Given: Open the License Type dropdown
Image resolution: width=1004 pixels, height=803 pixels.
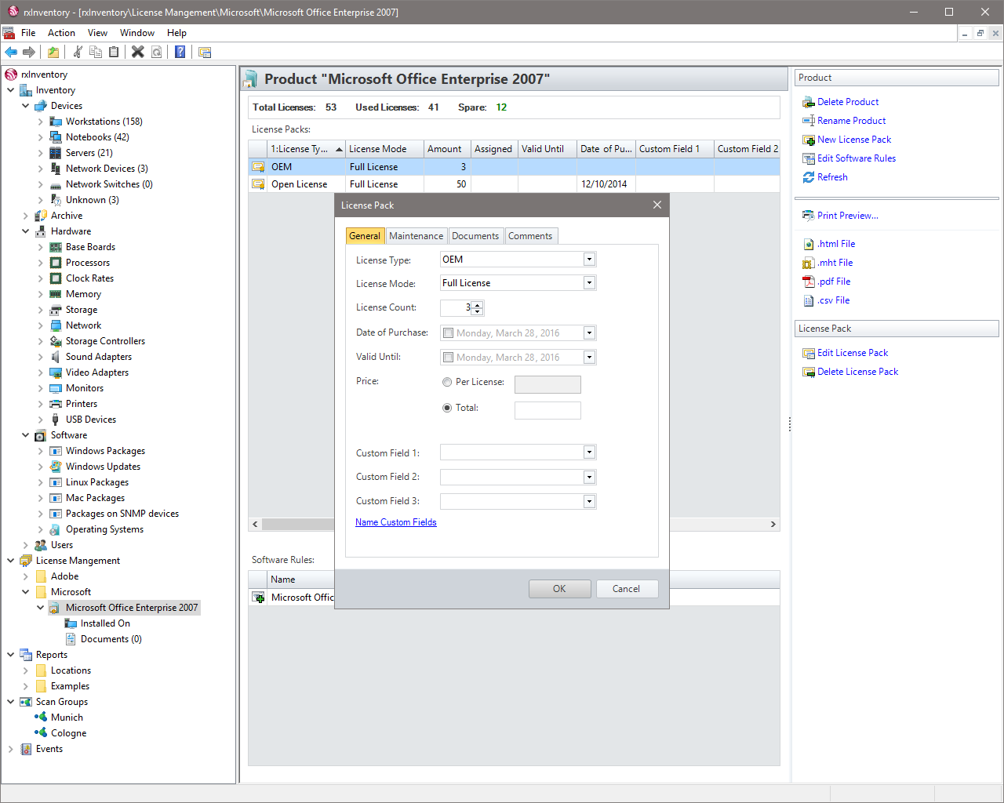Looking at the screenshot, I should point(589,260).
